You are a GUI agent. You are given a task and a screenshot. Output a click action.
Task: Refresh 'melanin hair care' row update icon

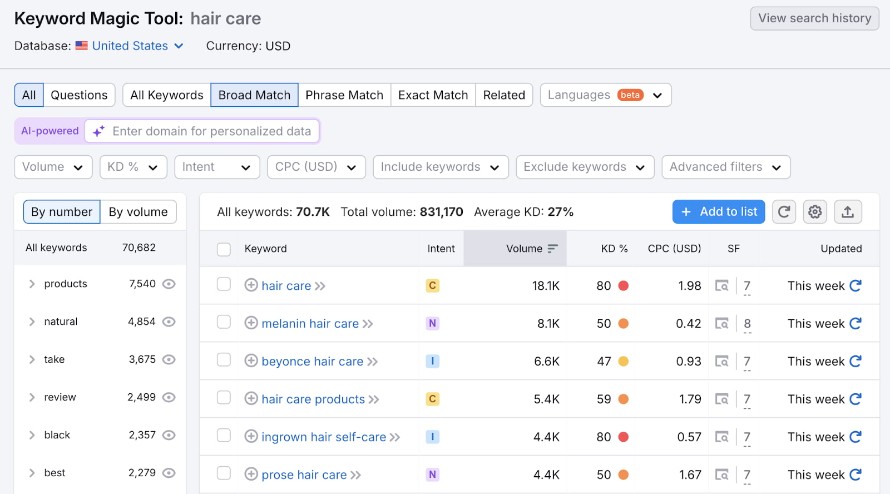click(856, 323)
